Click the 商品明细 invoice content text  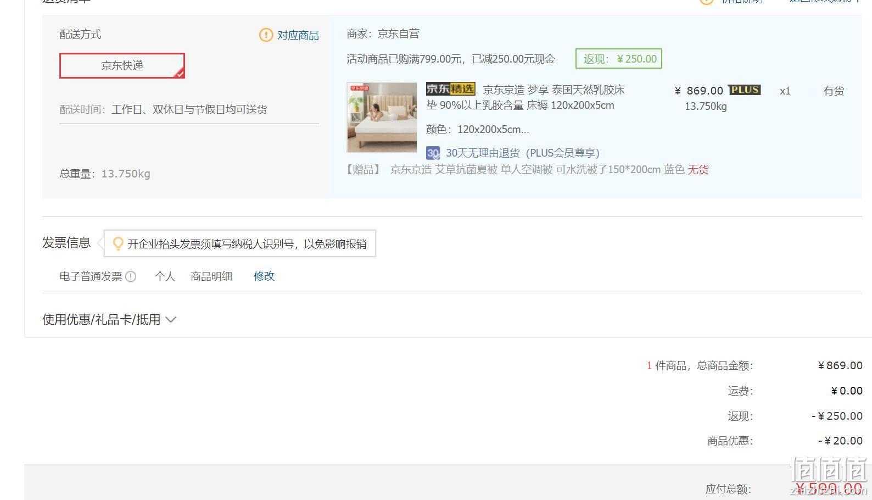pos(211,276)
